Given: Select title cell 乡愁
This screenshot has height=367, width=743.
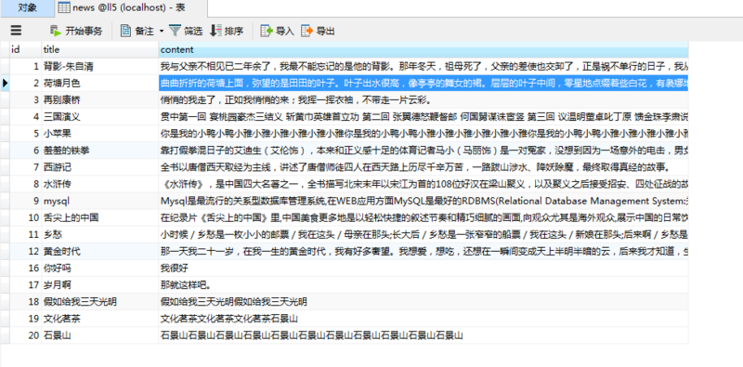Looking at the screenshot, I should coord(100,234).
